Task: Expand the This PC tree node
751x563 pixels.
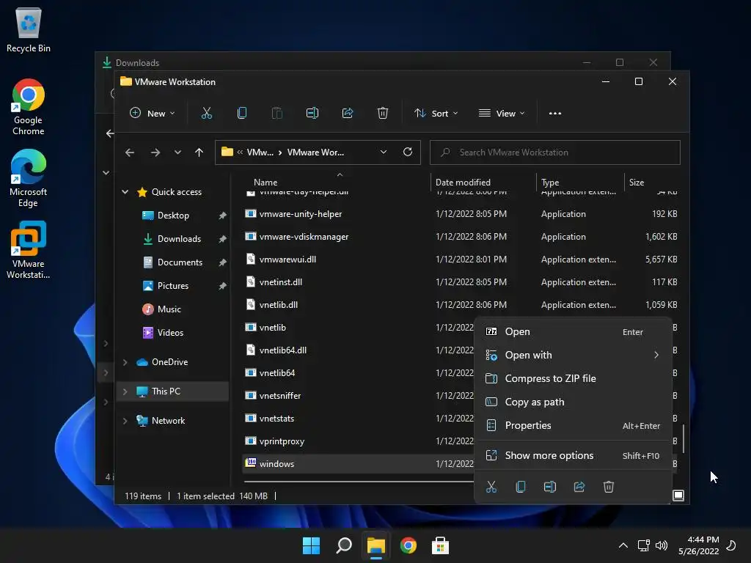Action: point(125,391)
